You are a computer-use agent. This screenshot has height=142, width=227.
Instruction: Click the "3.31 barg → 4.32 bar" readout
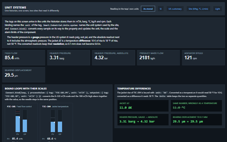point(137,121)
